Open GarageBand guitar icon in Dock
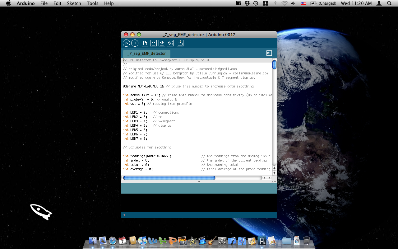This screenshot has width=398, height=249. point(212,241)
